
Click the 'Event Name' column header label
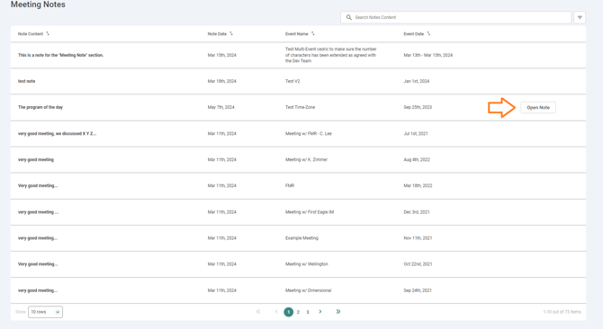tap(296, 34)
